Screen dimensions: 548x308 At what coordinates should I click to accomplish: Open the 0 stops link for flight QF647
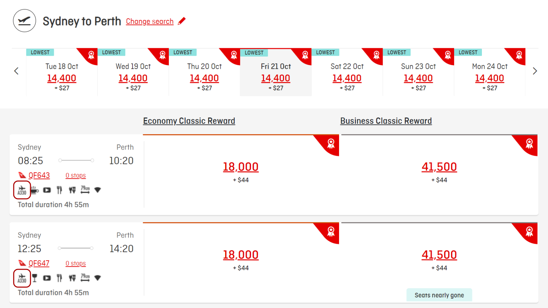click(x=76, y=264)
